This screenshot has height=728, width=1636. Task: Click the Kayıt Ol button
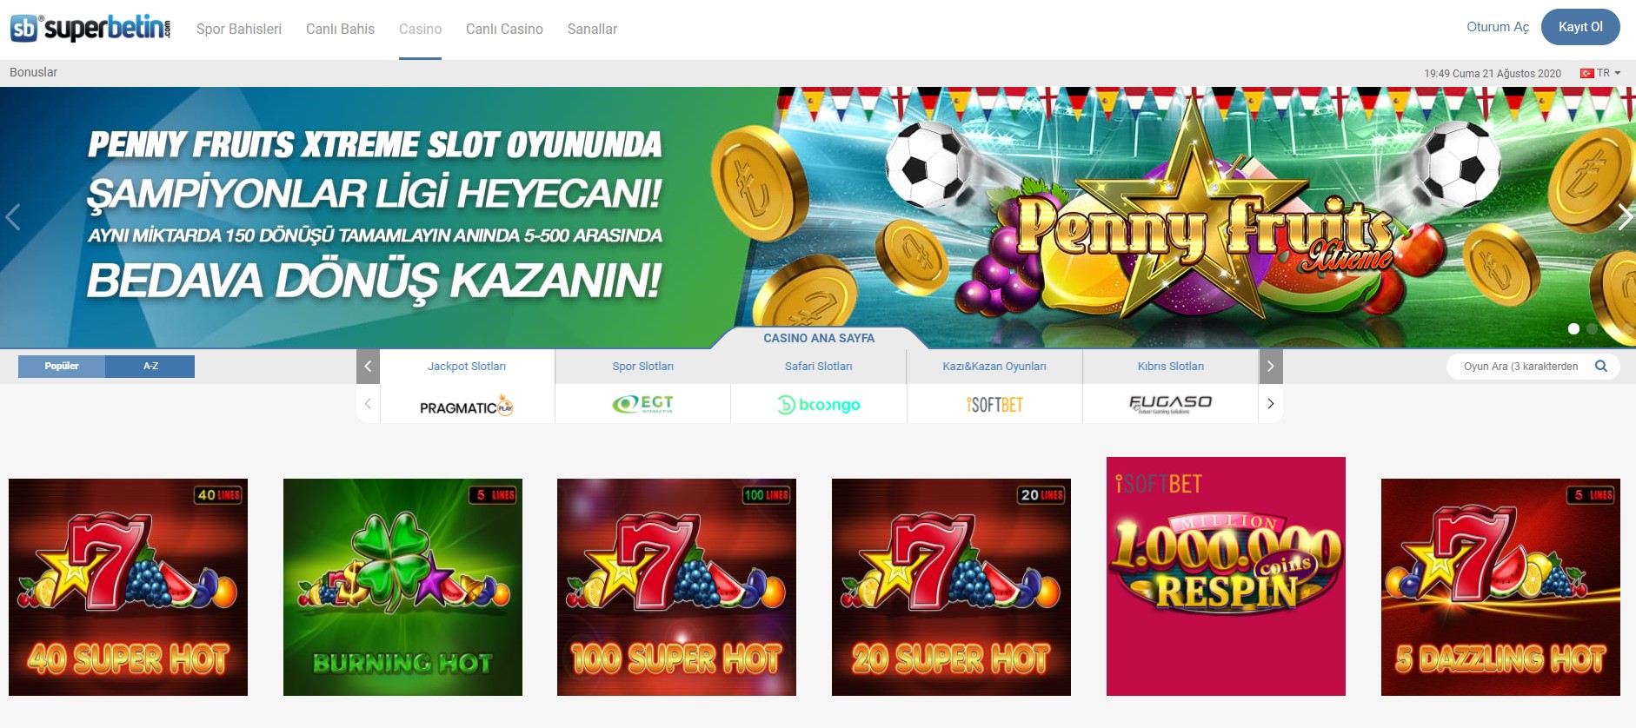tap(1580, 27)
